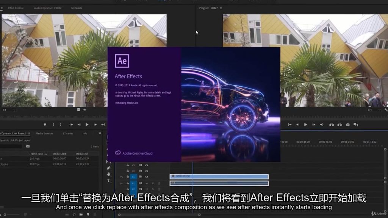Mark Out point in the Source monitor
Viewport: 388px width, 218px height.
point(61,125)
